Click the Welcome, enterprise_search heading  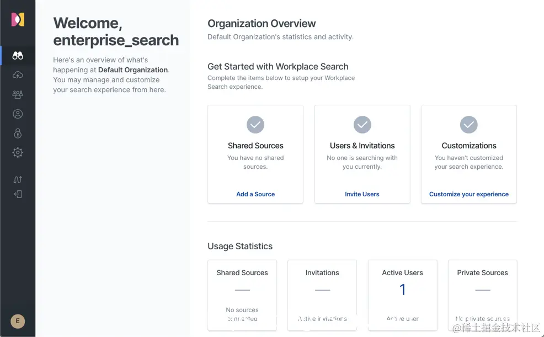pyautogui.click(x=116, y=31)
